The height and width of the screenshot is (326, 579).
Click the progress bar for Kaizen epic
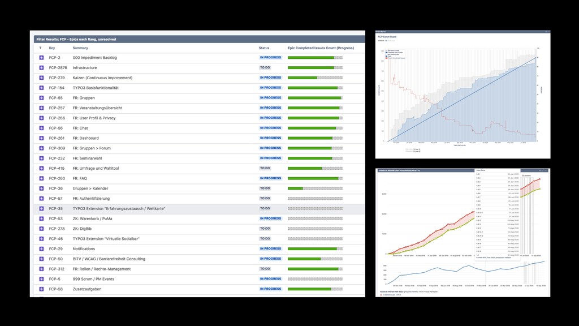tap(315, 78)
